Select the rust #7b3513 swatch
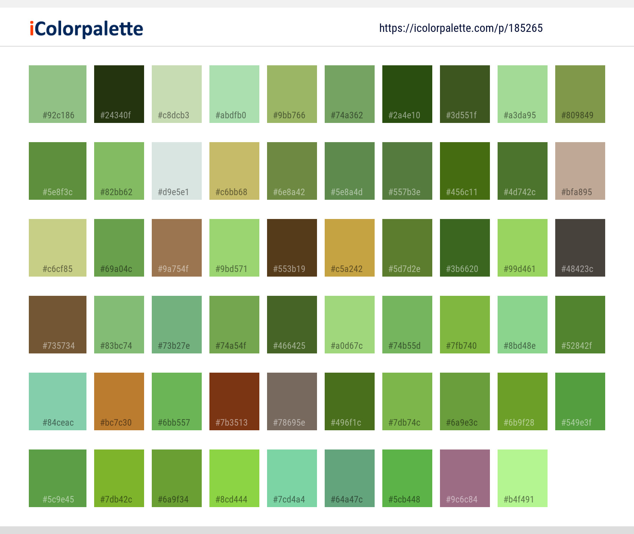 point(234,401)
